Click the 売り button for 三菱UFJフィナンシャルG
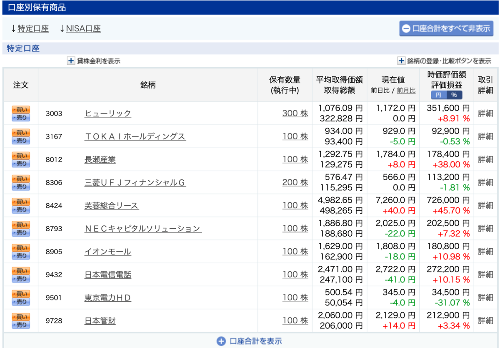This screenshot has width=500, height=348. (20, 187)
